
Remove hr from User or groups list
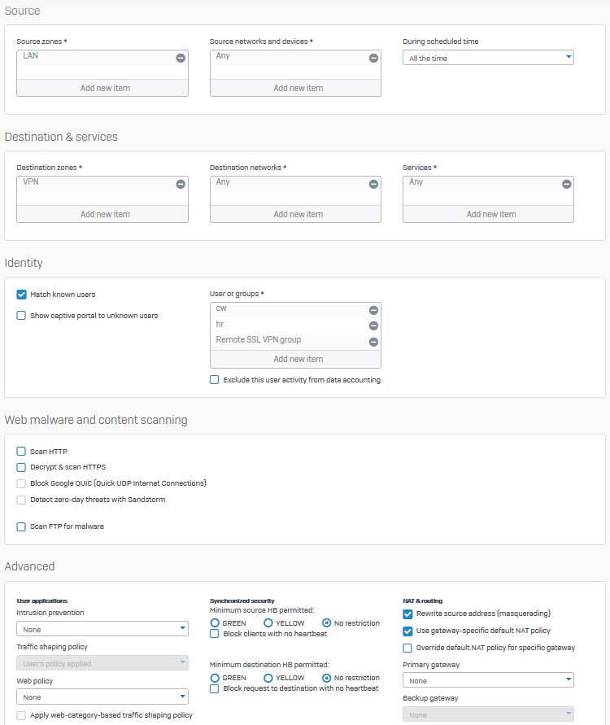pos(373,325)
